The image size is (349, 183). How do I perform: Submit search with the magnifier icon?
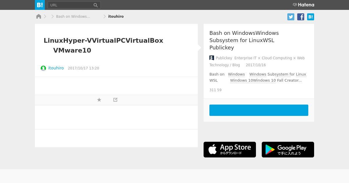point(96,5)
